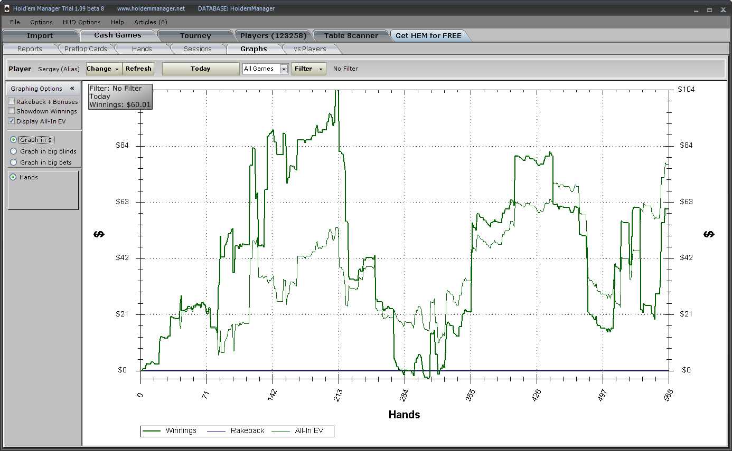Enable Rakeback + Bonuses checkbox

click(x=12, y=102)
